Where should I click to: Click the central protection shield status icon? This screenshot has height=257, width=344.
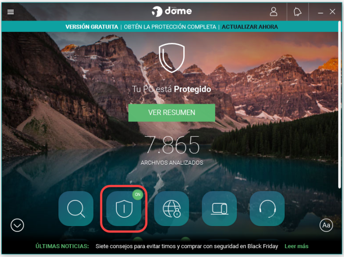point(172,58)
